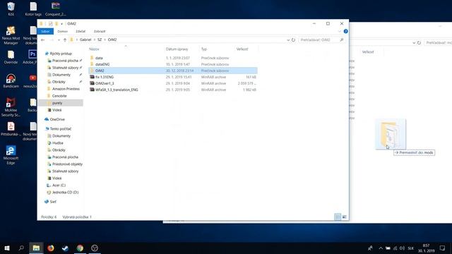Sort by the Dátum úpravy column
The width and height of the screenshot is (452, 254).
(x=177, y=49)
